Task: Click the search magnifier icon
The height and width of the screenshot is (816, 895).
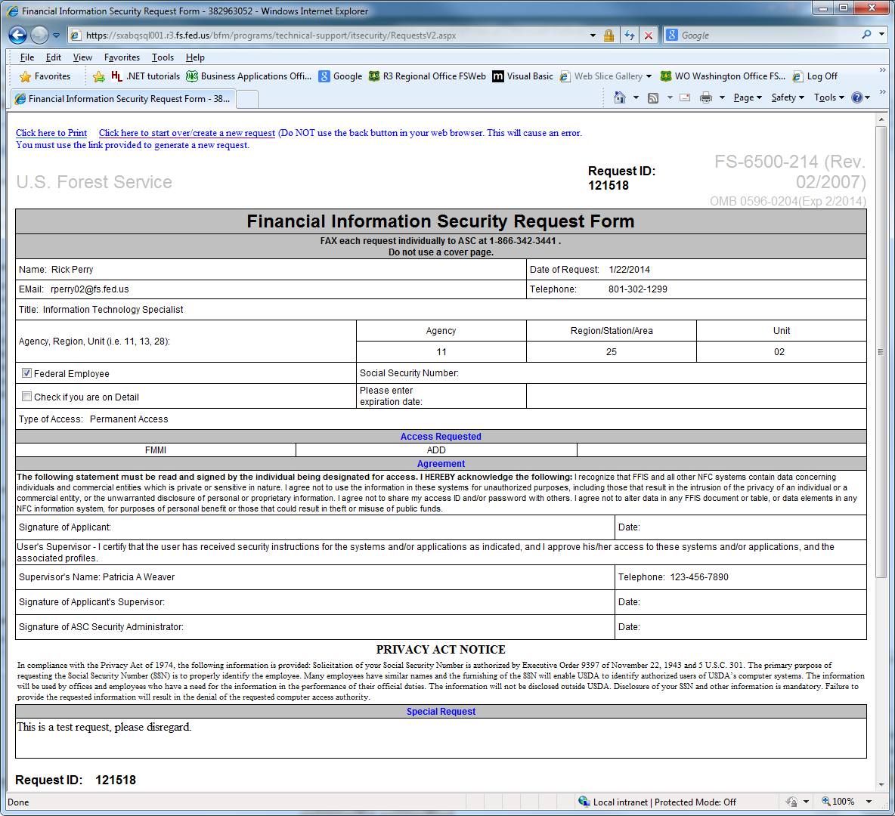Action: click(x=866, y=35)
